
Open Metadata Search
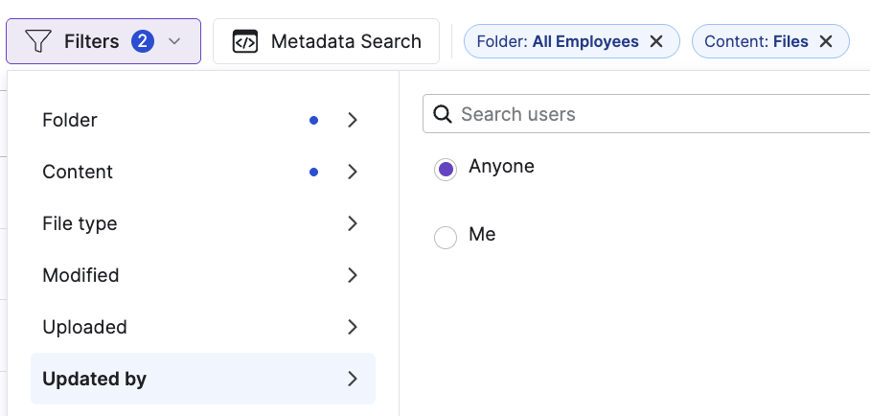345,42
